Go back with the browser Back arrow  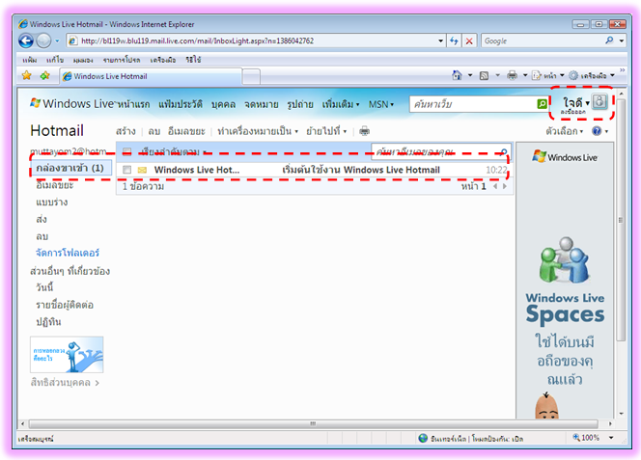point(26,41)
